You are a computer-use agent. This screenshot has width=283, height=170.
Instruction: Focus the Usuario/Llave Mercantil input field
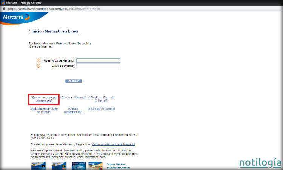pos(98,60)
